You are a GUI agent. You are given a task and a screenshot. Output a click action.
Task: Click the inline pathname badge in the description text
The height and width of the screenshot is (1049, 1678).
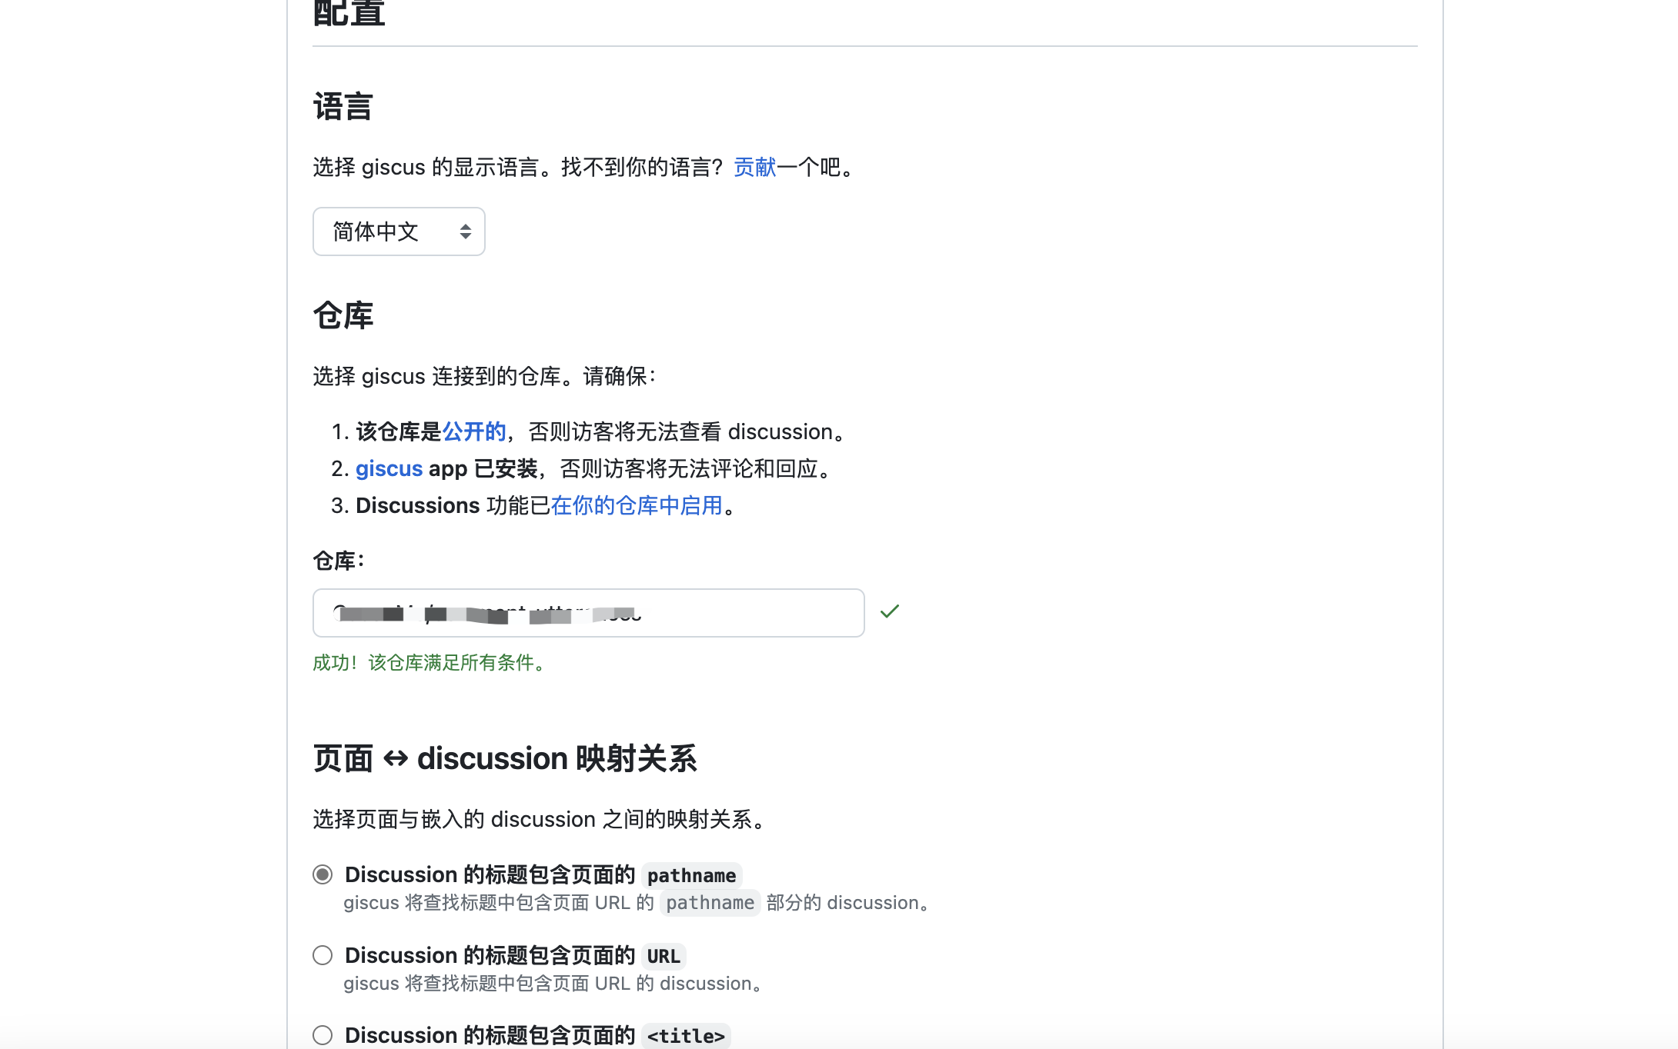[x=710, y=902]
